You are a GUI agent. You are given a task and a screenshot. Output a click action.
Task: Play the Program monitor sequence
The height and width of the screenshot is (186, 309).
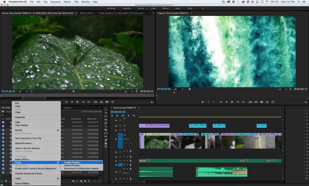pyautogui.click(x=232, y=102)
